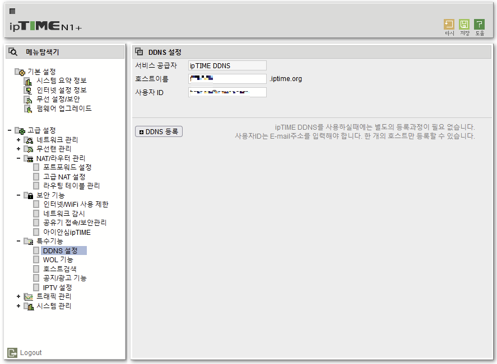
Task: Click the 고급 설정 tree label
Action: tap(41, 130)
